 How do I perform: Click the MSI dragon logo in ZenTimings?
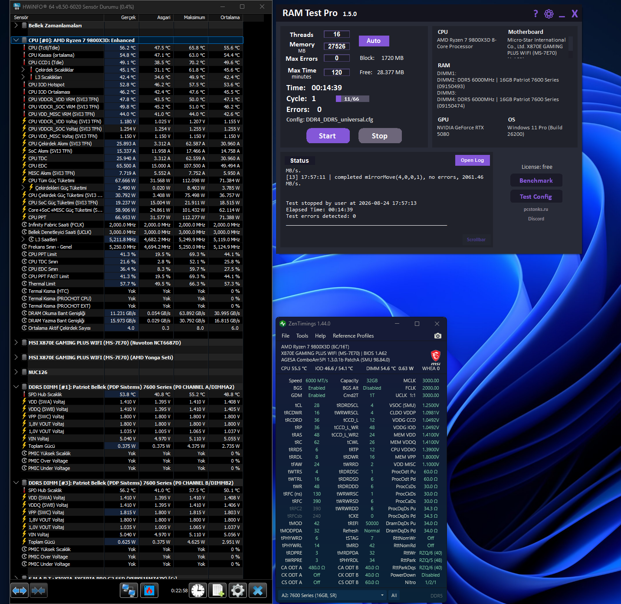click(436, 357)
